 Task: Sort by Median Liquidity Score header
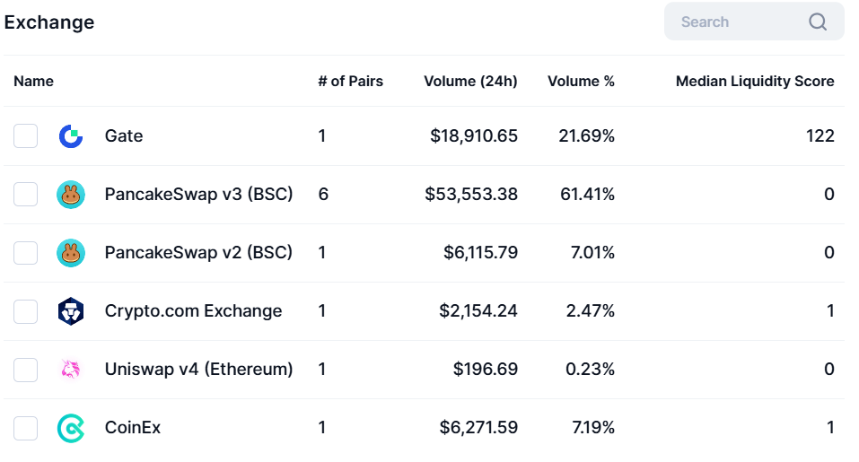[754, 81]
